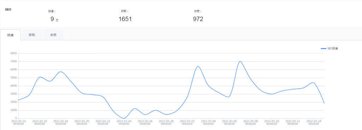Click the 2022-03-14 data point
This screenshot has width=362, height=130.
[x=314, y=83]
